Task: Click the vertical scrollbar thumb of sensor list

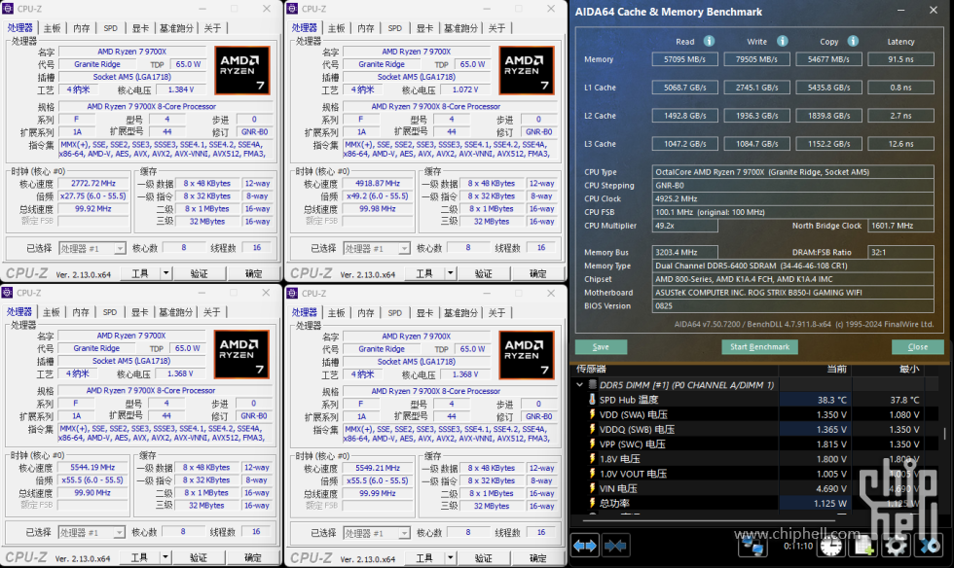Action: [945, 433]
